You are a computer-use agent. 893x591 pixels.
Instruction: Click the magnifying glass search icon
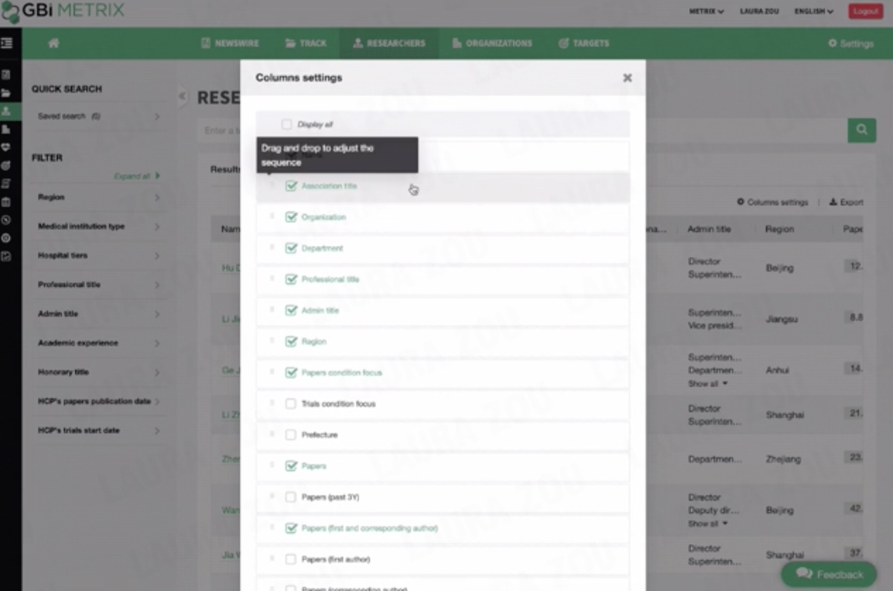(x=861, y=131)
